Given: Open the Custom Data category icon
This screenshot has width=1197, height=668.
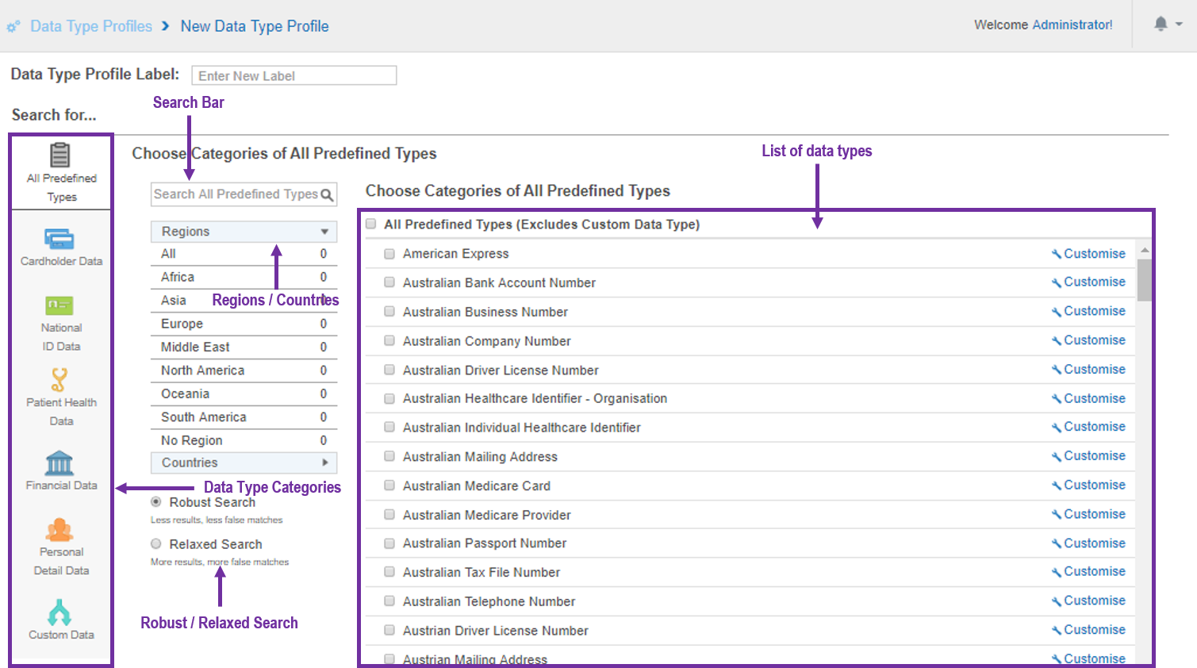Looking at the screenshot, I should (x=59, y=612).
